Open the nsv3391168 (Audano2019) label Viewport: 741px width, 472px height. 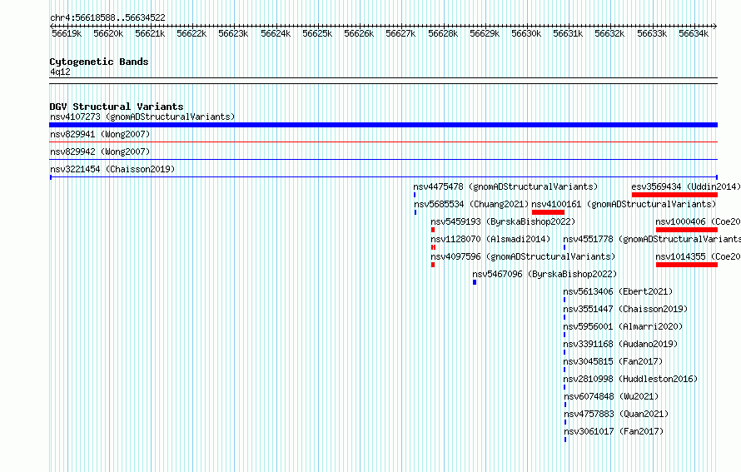coord(620,344)
